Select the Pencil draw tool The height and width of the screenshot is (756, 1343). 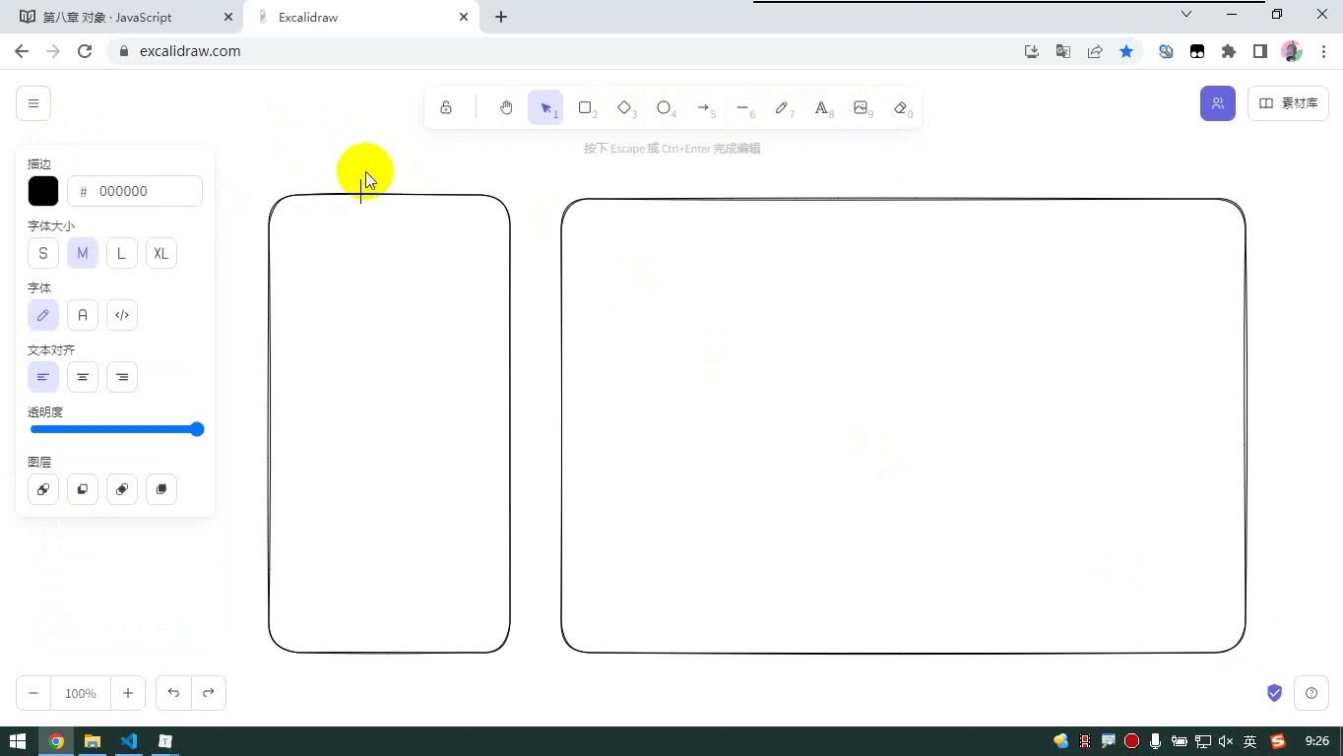coord(782,107)
